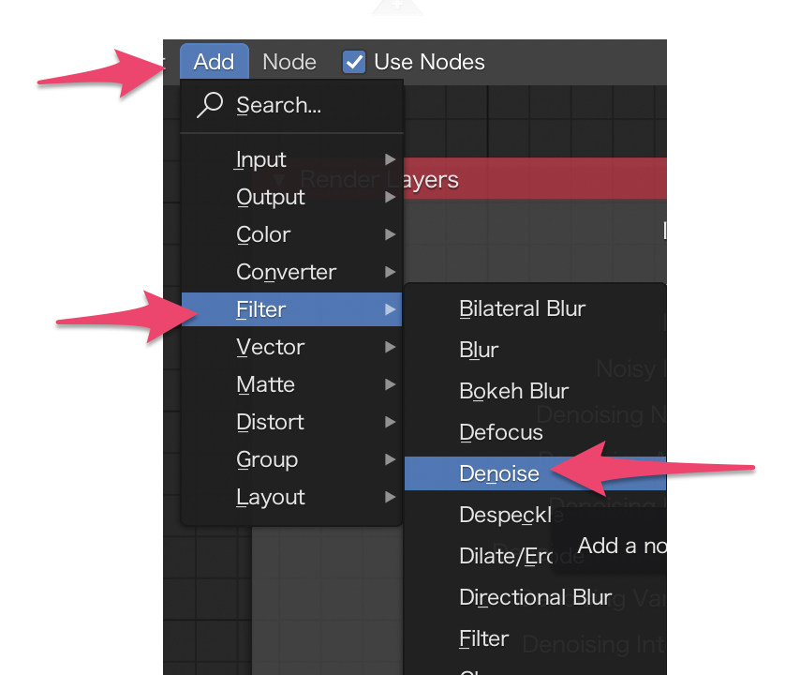Select the Render Layers node header
The image size is (785, 675).
(535, 178)
